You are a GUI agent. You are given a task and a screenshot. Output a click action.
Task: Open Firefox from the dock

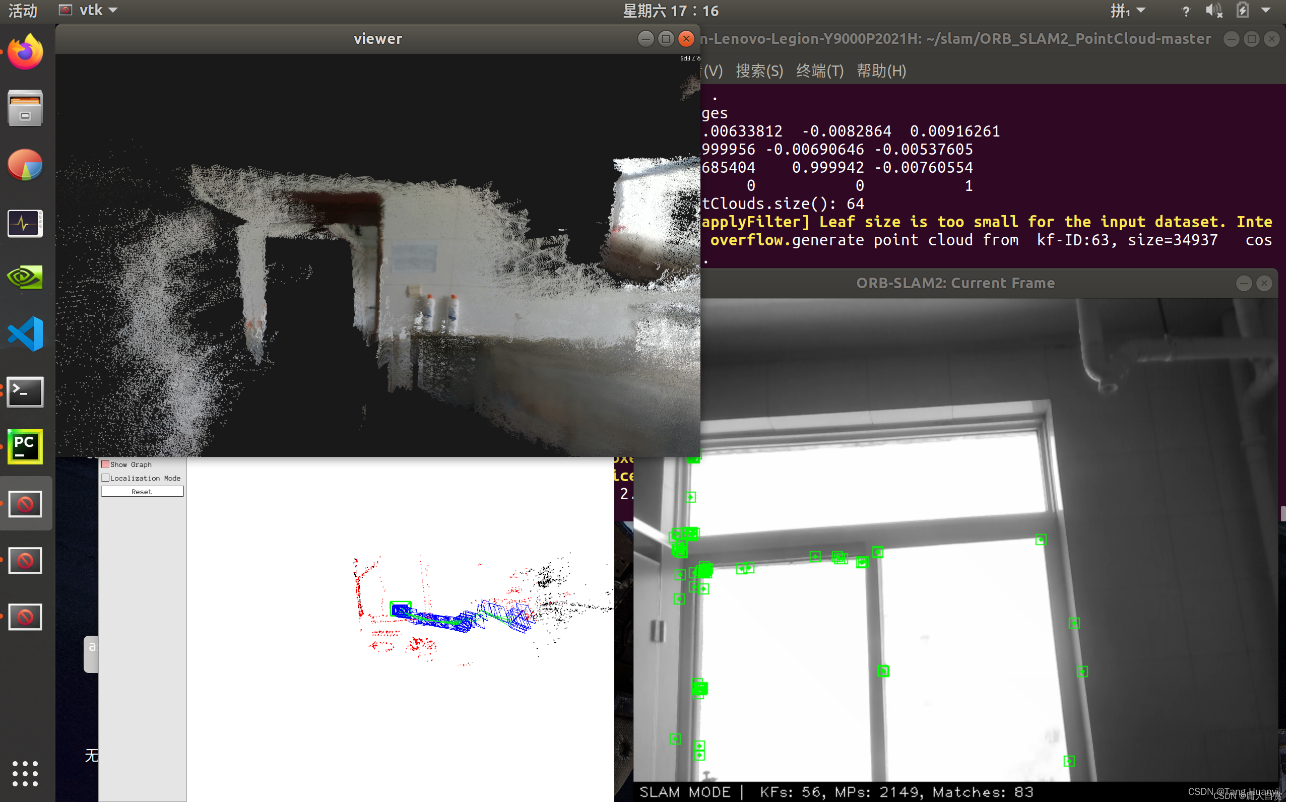[25, 53]
